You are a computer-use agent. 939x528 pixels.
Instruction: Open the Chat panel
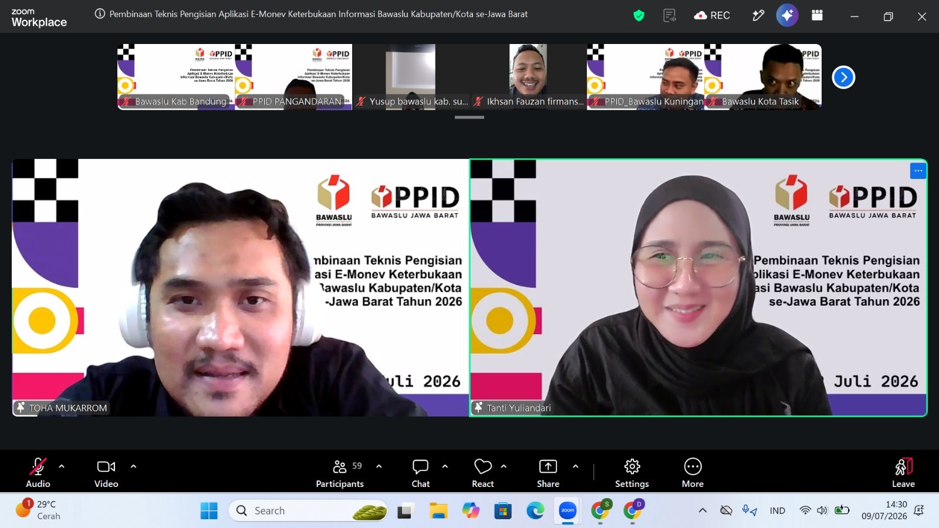pyautogui.click(x=421, y=472)
